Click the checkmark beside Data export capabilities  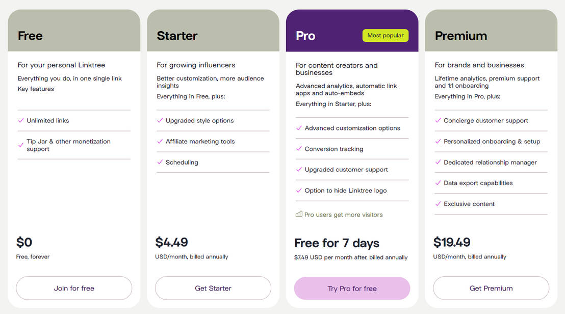(438, 183)
